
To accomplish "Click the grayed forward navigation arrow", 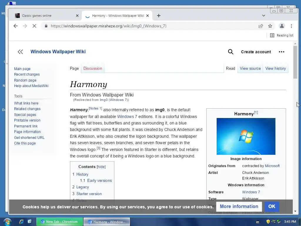I will tap(25, 26).
